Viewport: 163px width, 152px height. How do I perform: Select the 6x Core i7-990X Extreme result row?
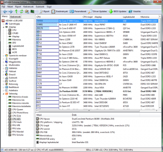pos(97,21)
